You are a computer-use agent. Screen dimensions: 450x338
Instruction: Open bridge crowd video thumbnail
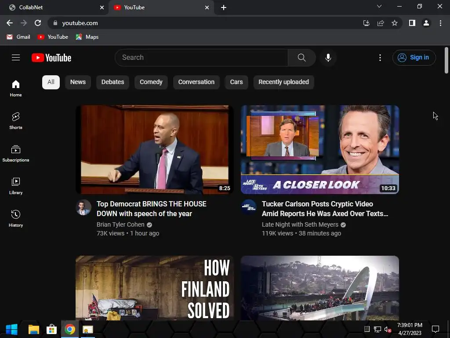coord(320,288)
